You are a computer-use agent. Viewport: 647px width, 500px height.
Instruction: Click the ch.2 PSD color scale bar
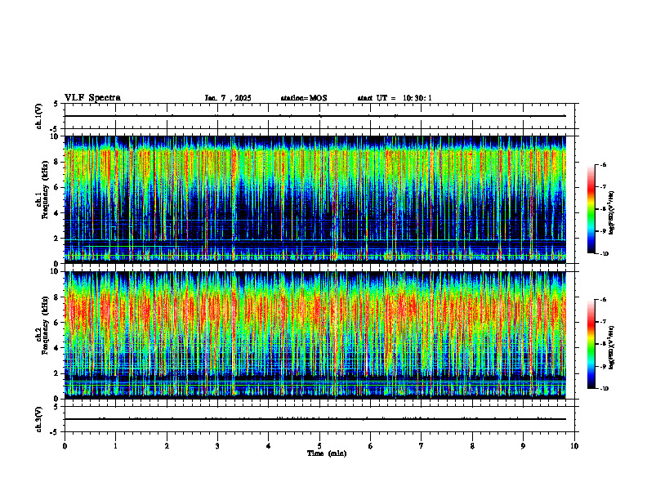pos(591,344)
